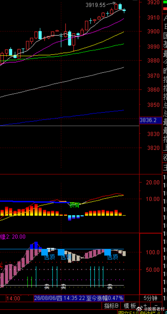Open the 模板 template tab
167x314 pixels.
tap(130, 306)
